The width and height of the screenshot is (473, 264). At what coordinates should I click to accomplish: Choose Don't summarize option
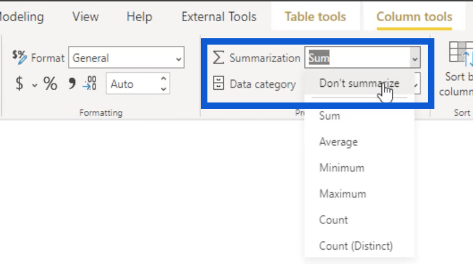tap(359, 83)
